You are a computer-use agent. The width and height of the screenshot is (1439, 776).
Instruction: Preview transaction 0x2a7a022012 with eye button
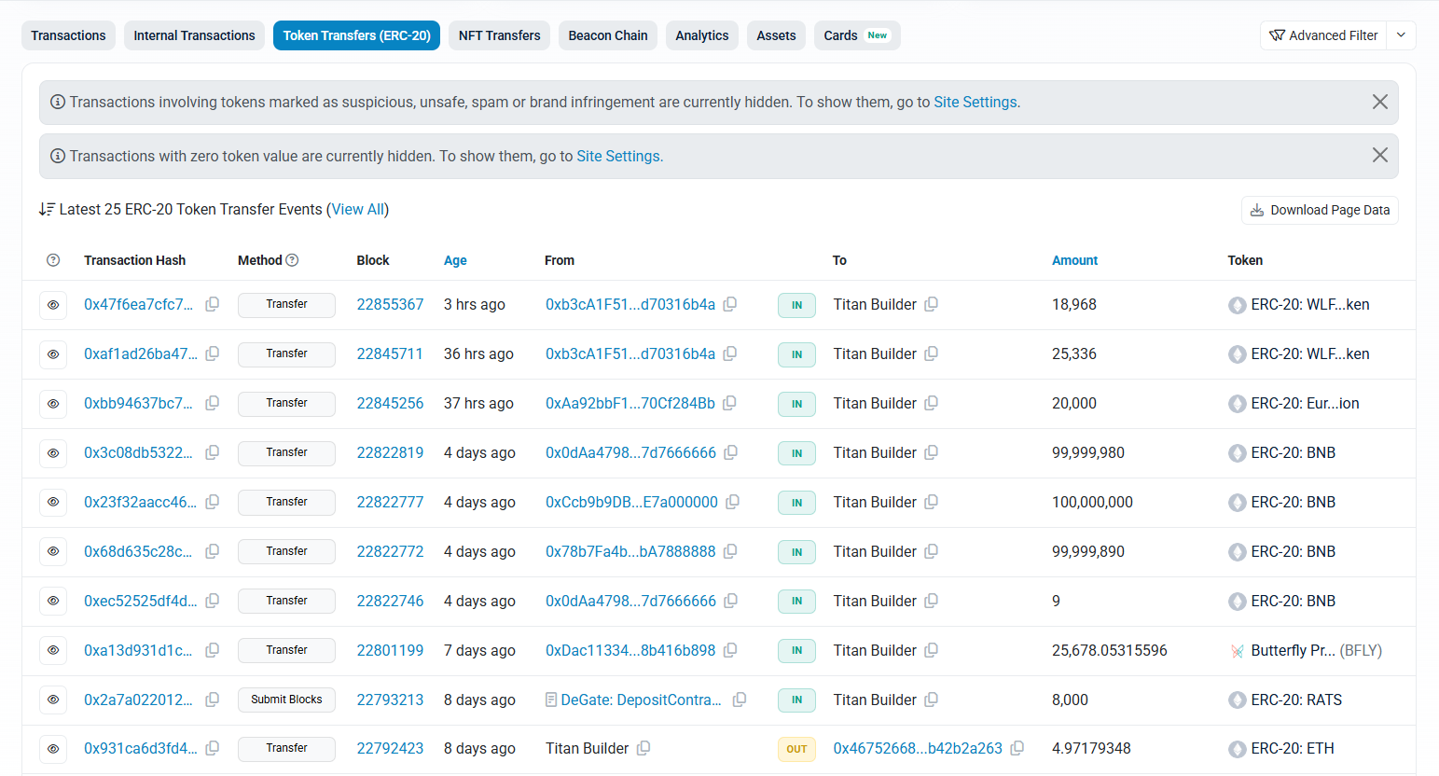53,700
